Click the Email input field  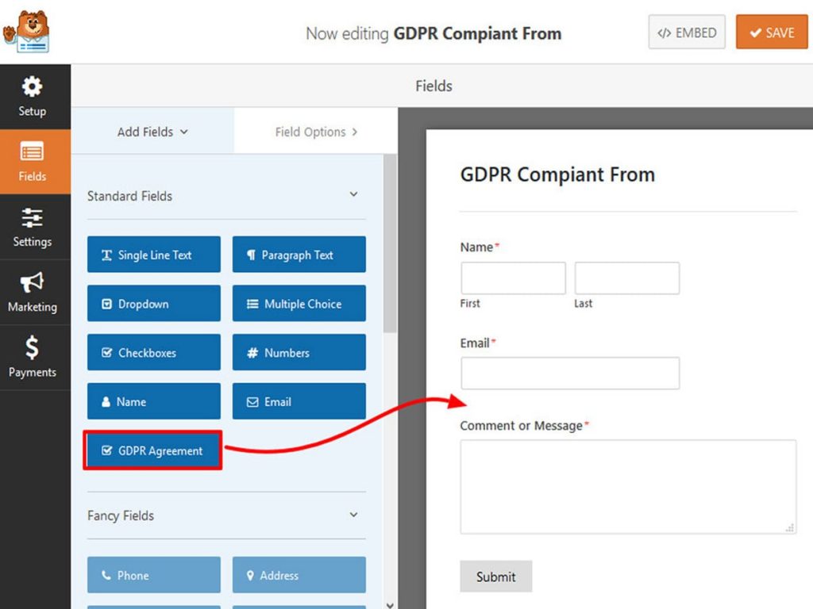(x=570, y=373)
